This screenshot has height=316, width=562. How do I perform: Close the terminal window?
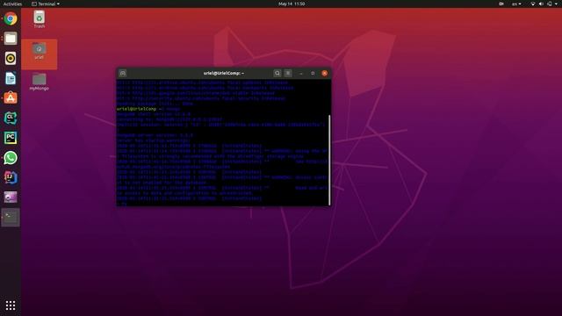324,73
